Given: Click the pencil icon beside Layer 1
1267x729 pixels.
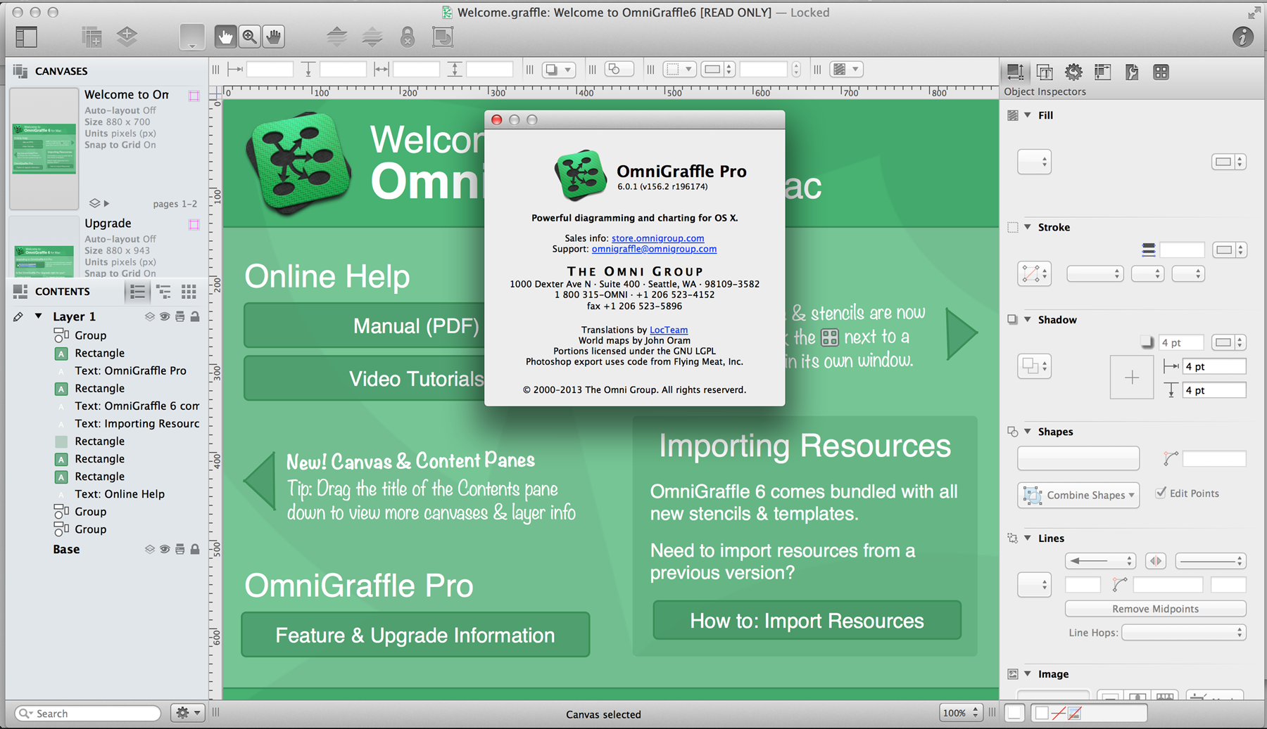Looking at the screenshot, I should (x=18, y=317).
